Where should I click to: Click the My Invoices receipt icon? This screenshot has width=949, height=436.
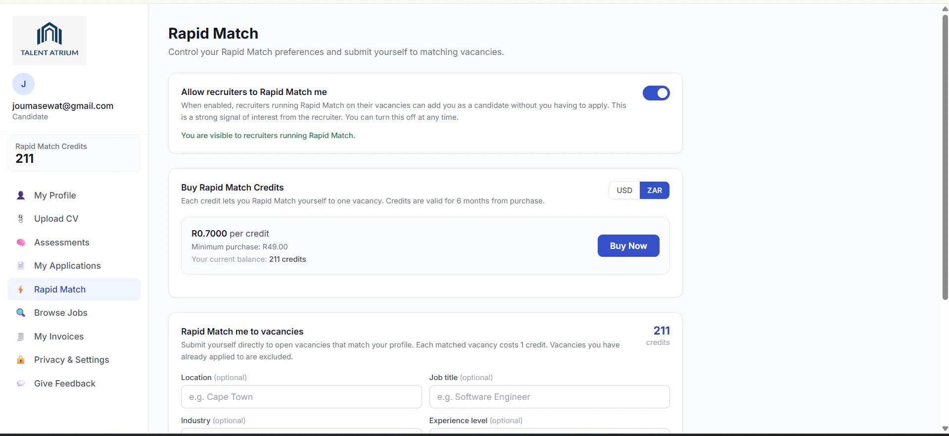click(21, 337)
